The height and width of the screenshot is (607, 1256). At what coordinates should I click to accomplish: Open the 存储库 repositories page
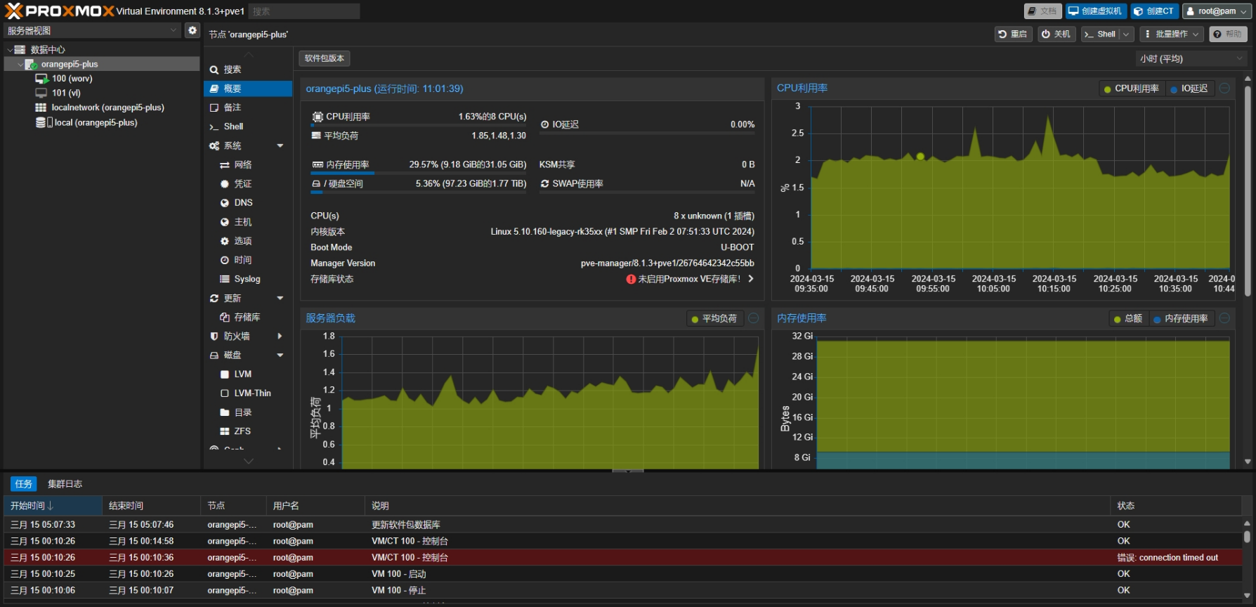point(247,317)
